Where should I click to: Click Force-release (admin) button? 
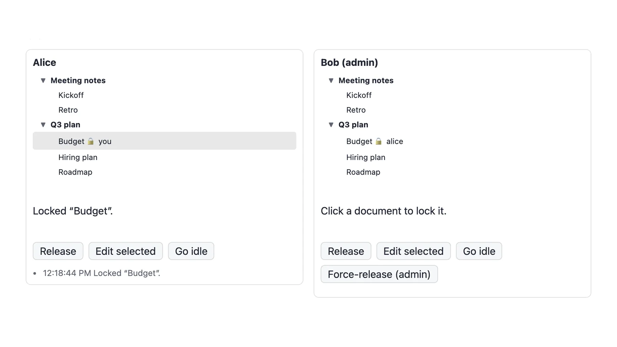379,274
